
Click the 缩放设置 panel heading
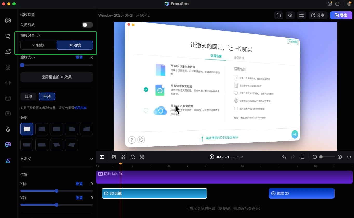pyautogui.click(x=28, y=15)
